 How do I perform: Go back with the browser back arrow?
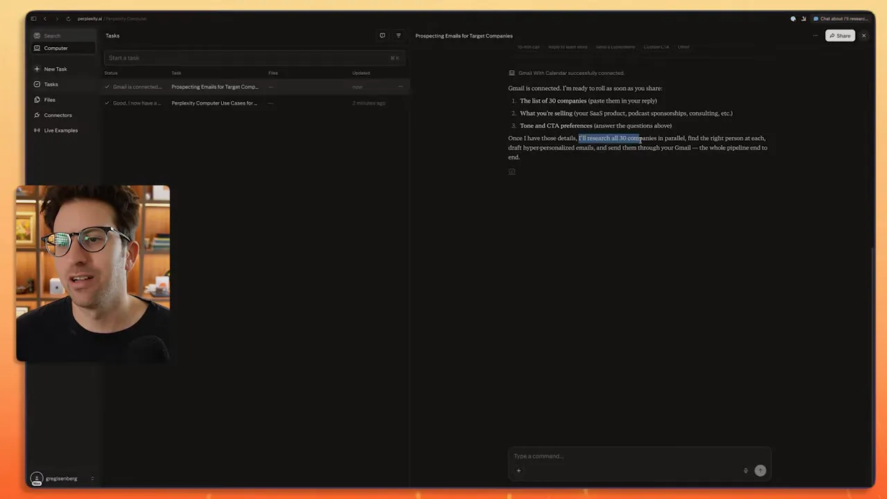coord(45,19)
